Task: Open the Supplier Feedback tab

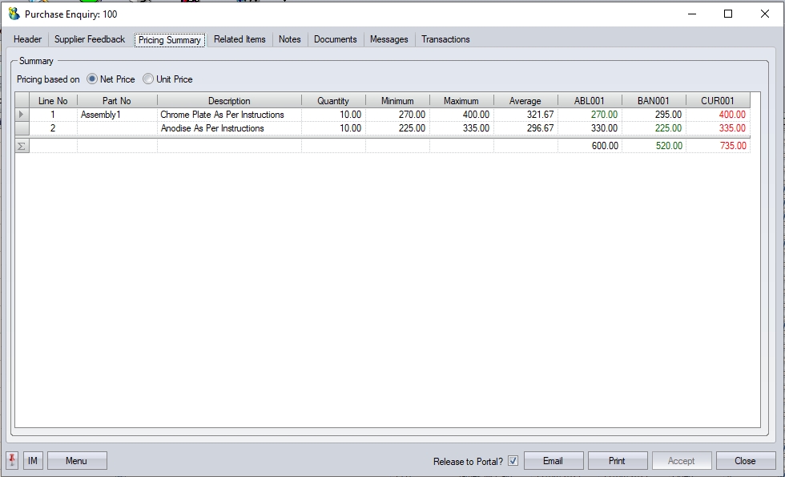Action: point(90,39)
